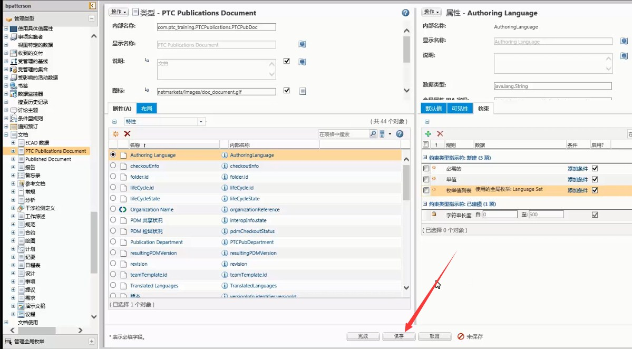The width and height of the screenshot is (632, 349).
Task: Click the new attribute star icon
Action: [115, 134]
